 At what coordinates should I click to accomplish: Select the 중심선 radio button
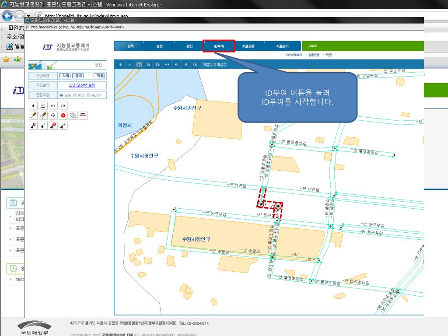[88, 95]
